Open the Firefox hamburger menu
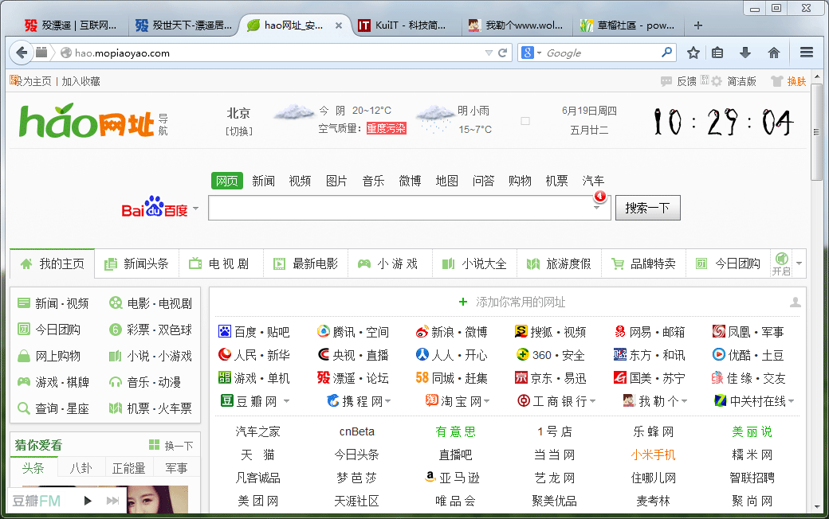The height and width of the screenshot is (519, 829). pyautogui.click(x=807, y=53)
